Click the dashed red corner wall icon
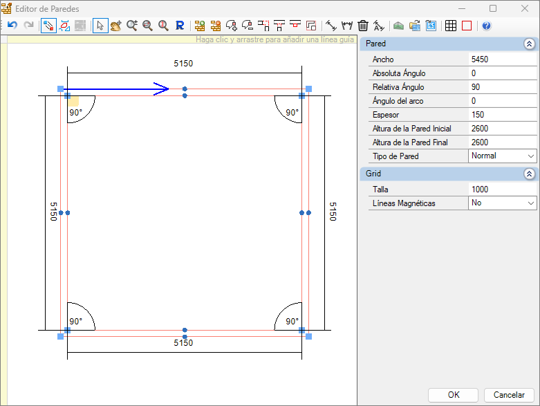The height and width of the screenshot is (406, 540). (263, 26)
